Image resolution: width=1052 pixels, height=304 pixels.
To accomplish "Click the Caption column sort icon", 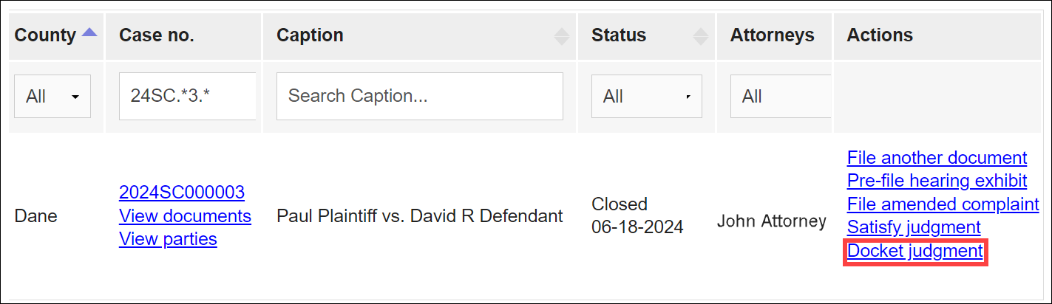I will (562, 36).
